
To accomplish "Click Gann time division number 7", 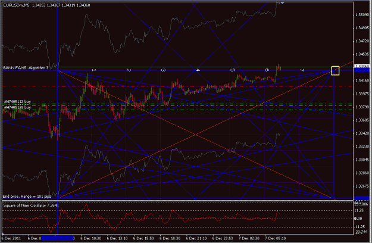I will [302, 70].
